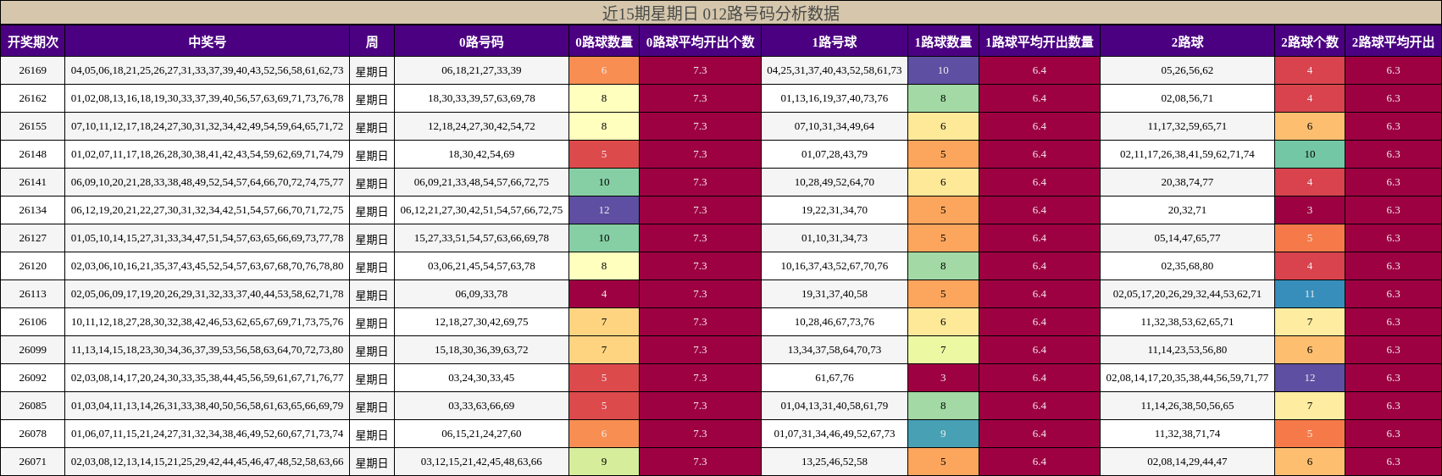Viewport: 1442px width, 476px height.
Task: Click the 0路球数量 value 9 in row 26071
Action: pos(604,462)
